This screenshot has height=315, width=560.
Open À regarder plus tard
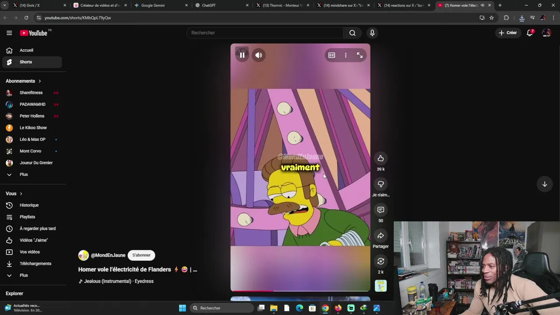pos(32,228)
